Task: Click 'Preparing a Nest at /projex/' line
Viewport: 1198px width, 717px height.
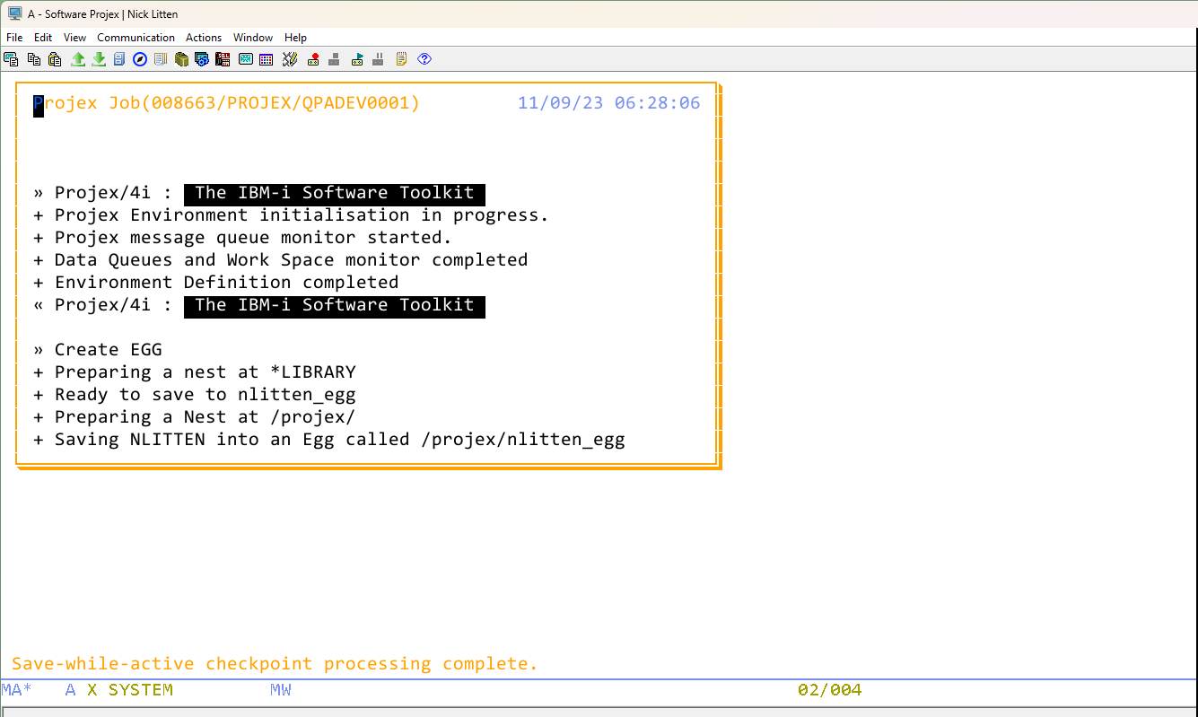Action: (195, 417)
